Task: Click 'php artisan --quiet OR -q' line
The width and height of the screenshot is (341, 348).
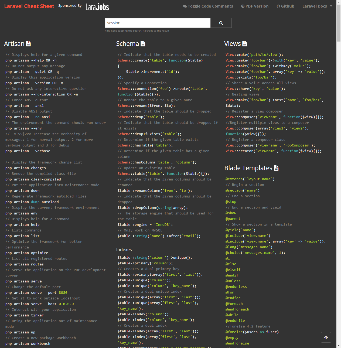Action: click(32, 72)
